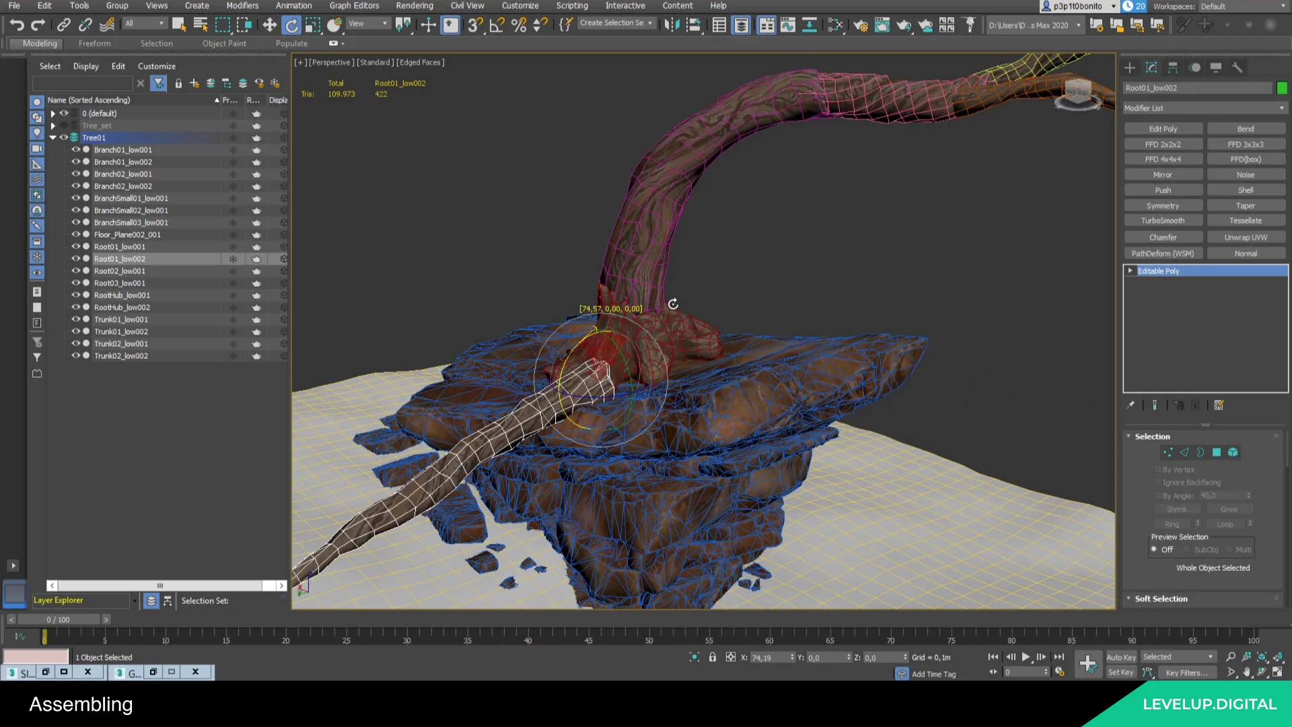Screen dimensions: 1292x727
Task: Click the Unwrap UVW modifier button
Action: click(x=1246, y=238)
